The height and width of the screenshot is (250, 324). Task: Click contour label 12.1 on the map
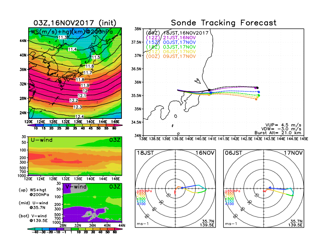[82, 96]
